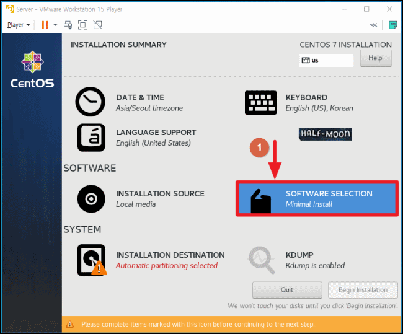Image resolution: width=403 pixels, height=334 pixels.
Task: Click the VMware icon in the title bar
Action: [10, 9]
